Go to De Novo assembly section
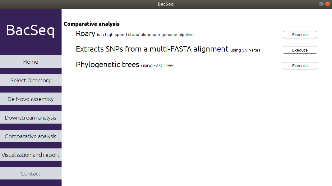This screenshot has width=332, height=186. click(x=31, y=99)
